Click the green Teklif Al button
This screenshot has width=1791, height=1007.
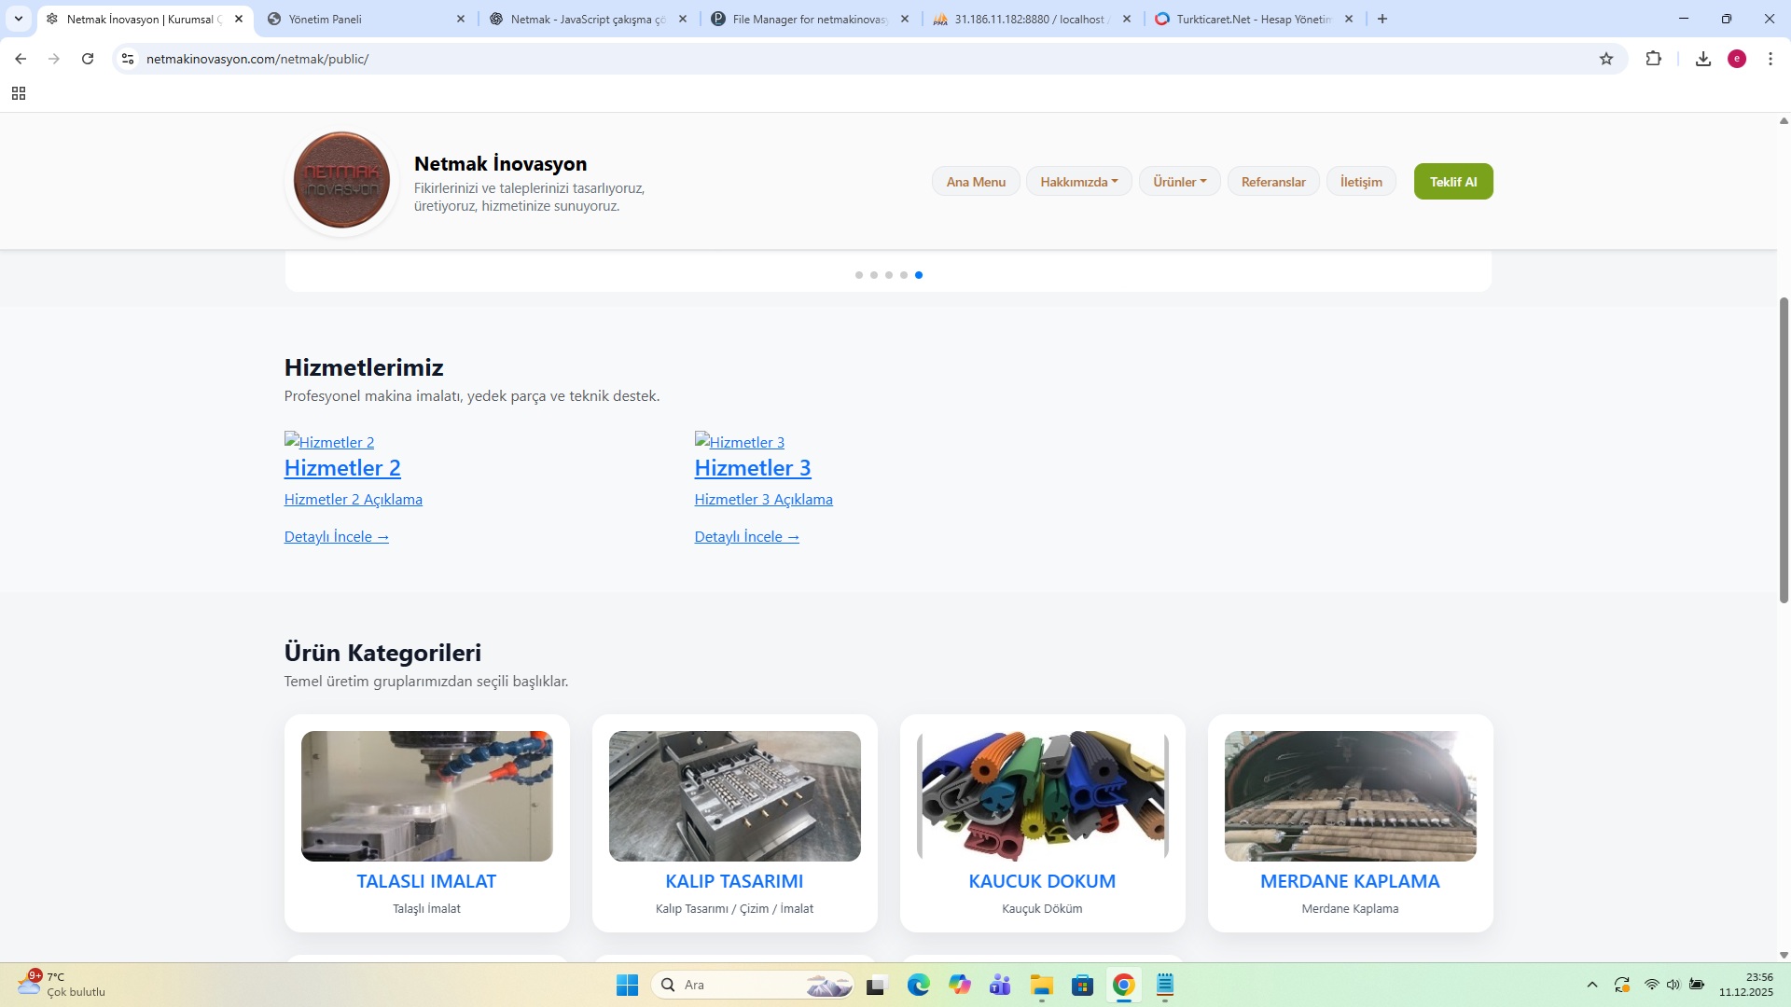[x=1452, y=182]
